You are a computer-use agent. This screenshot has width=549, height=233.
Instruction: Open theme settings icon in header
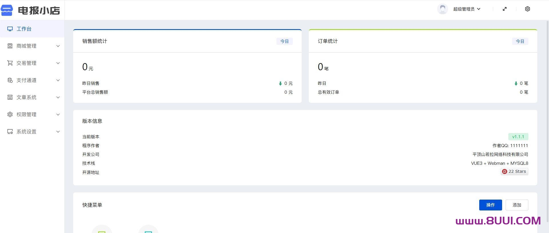(528, 9)
